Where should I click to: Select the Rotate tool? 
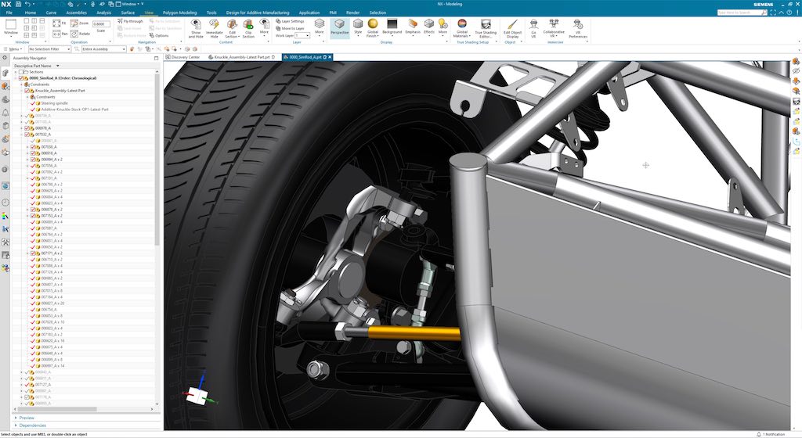(x=81, y=34)
